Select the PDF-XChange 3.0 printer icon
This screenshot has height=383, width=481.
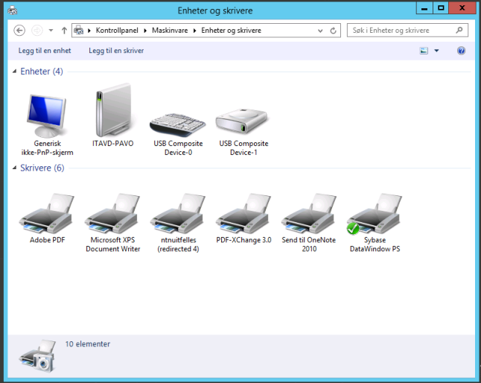point(243,214)
